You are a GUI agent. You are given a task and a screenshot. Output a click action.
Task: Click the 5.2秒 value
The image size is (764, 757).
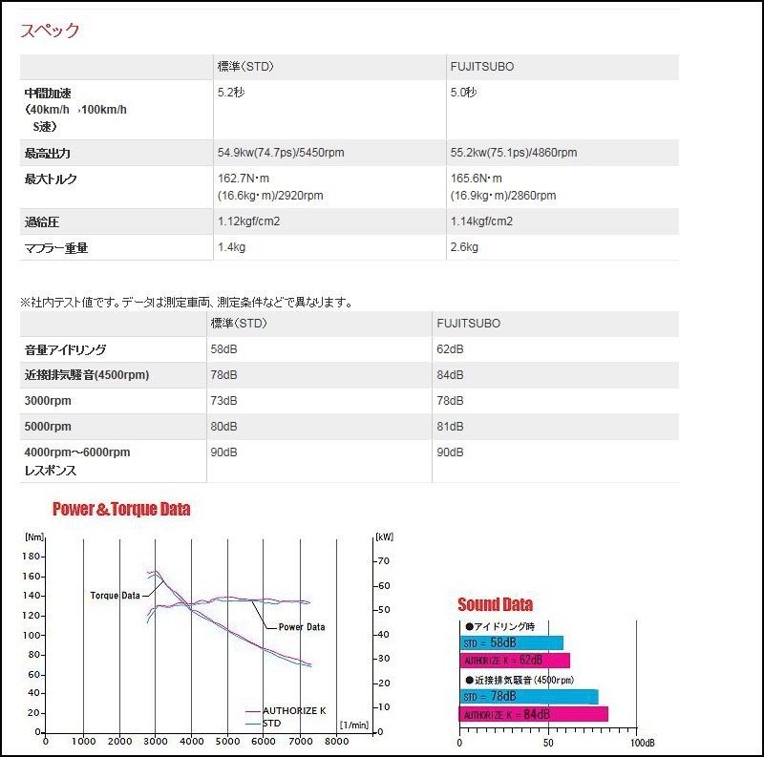[x=231, y=92]
